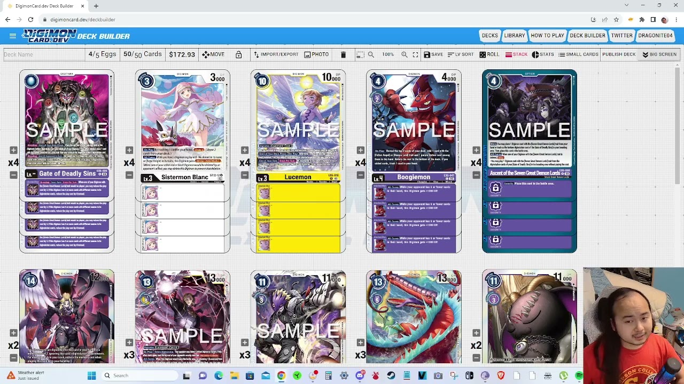Select DECK BUILDER navigation item
This screenshot has height=384, width=684.
pyautogui.click(x=587, y=36)
